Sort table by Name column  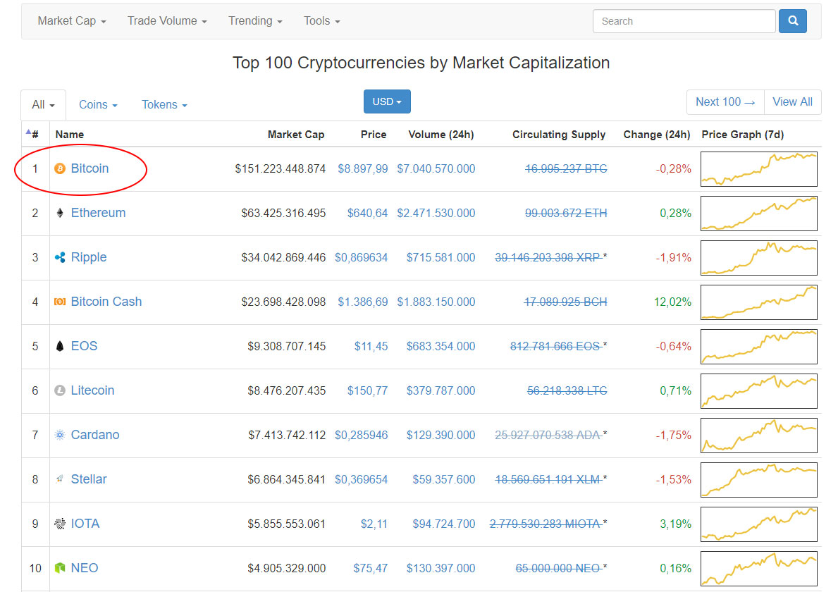70,135
